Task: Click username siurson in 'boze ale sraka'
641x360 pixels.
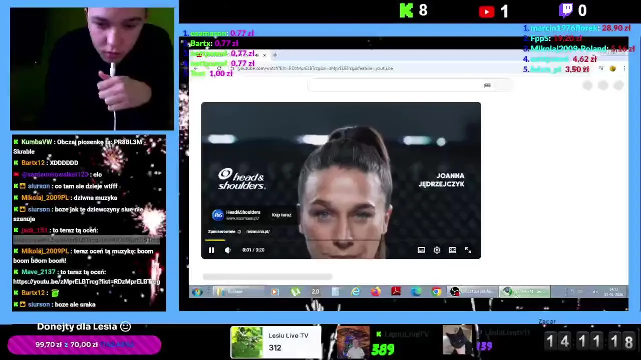Action: coord(39,304)
